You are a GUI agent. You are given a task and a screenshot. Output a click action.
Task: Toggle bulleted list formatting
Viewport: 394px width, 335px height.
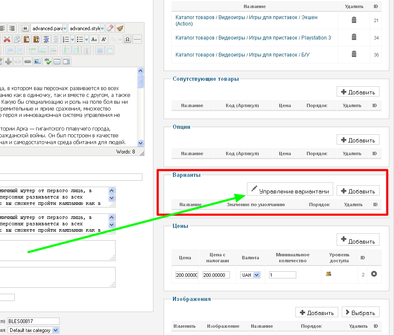tap(80, 39)
